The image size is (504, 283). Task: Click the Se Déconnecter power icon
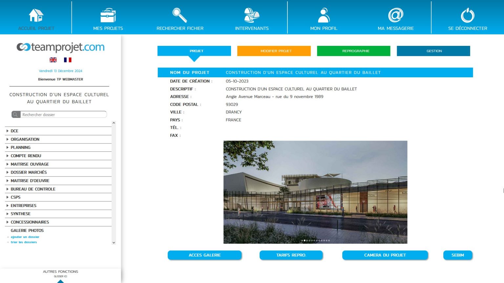point(468,15)
